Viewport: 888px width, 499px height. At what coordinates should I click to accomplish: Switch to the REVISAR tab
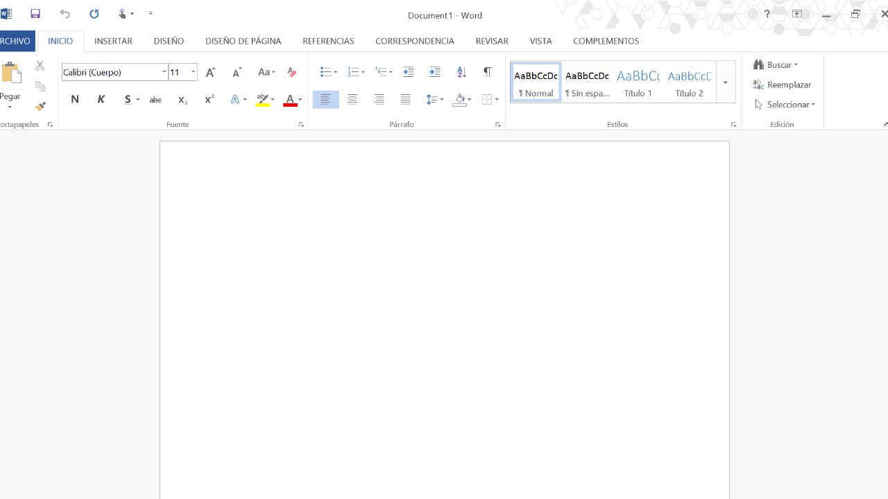(x=492, y=41)
